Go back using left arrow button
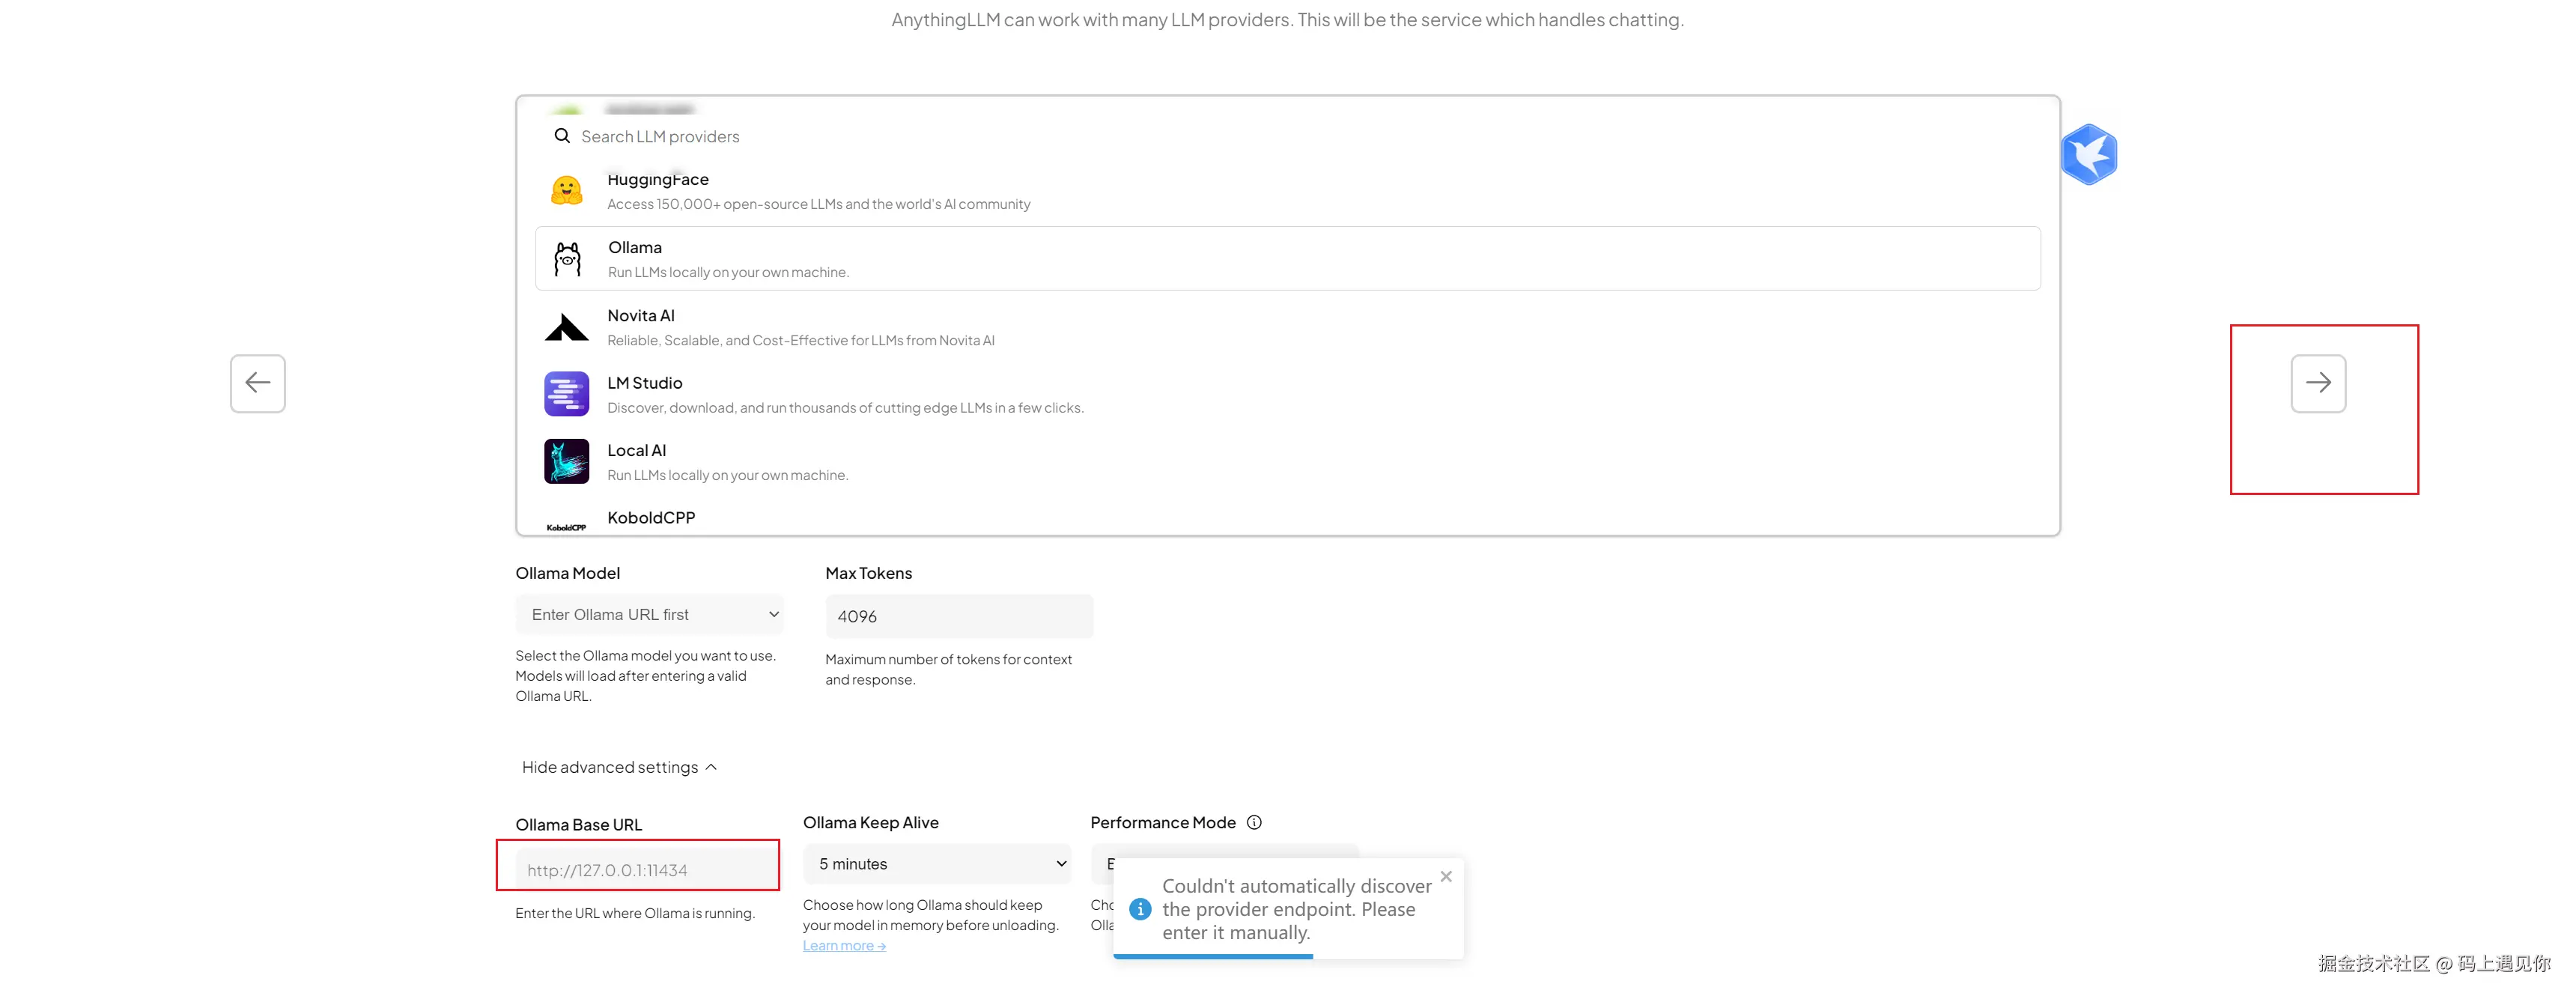This screenshot has height=999, width=2576. coord(258,383)
